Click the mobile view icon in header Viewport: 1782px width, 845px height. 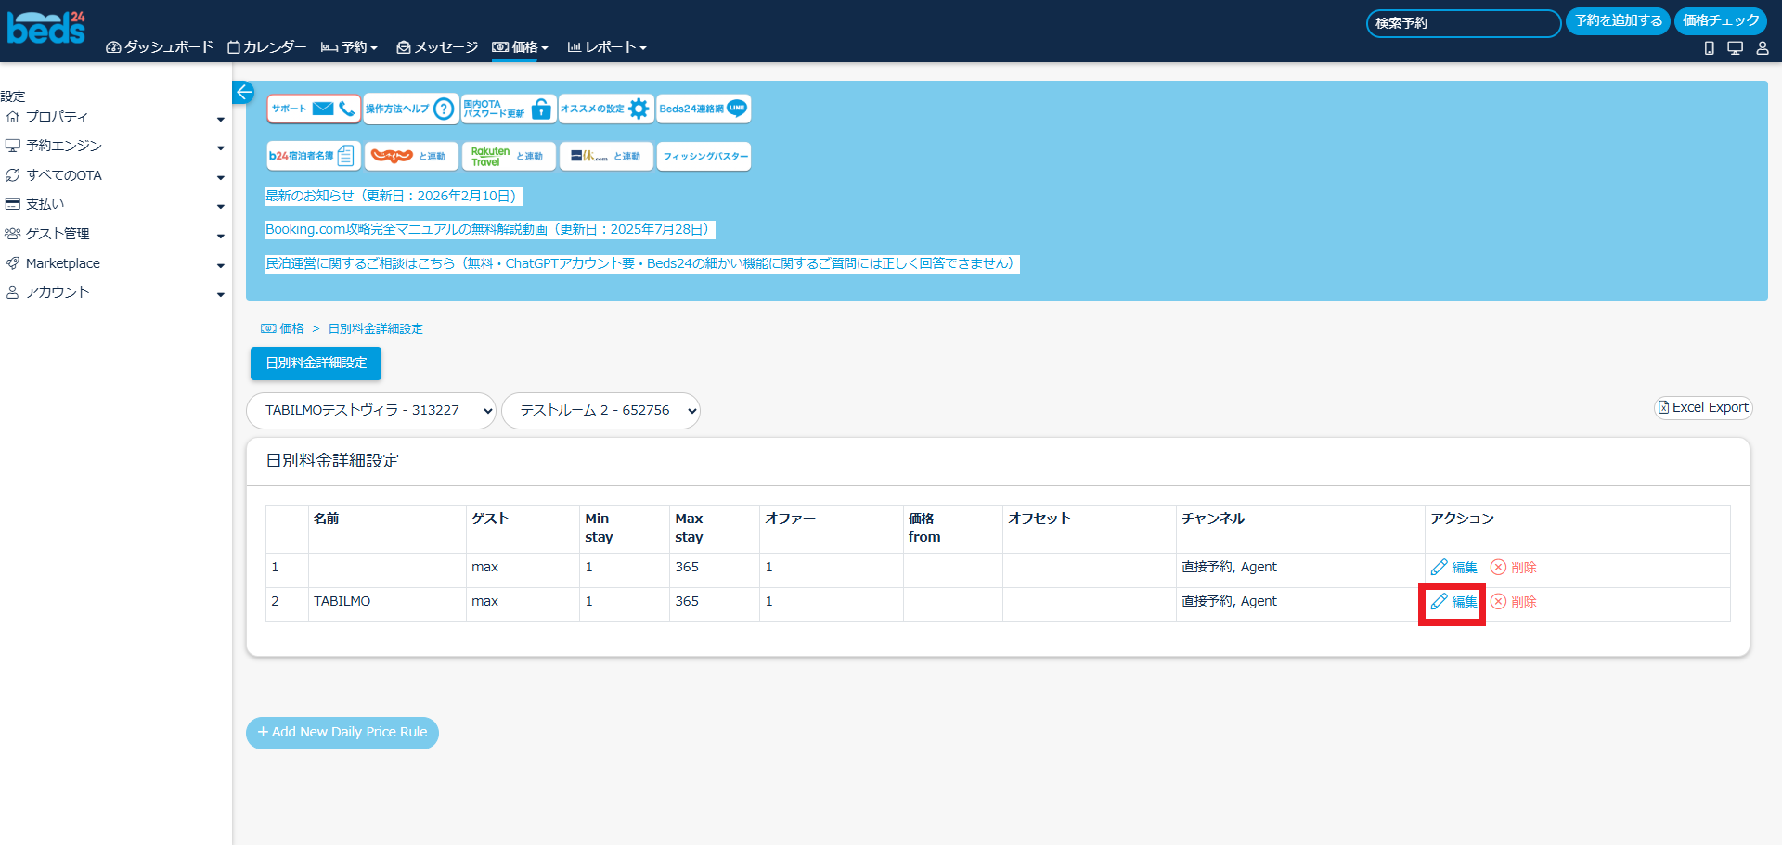(x=1709, y=48)
